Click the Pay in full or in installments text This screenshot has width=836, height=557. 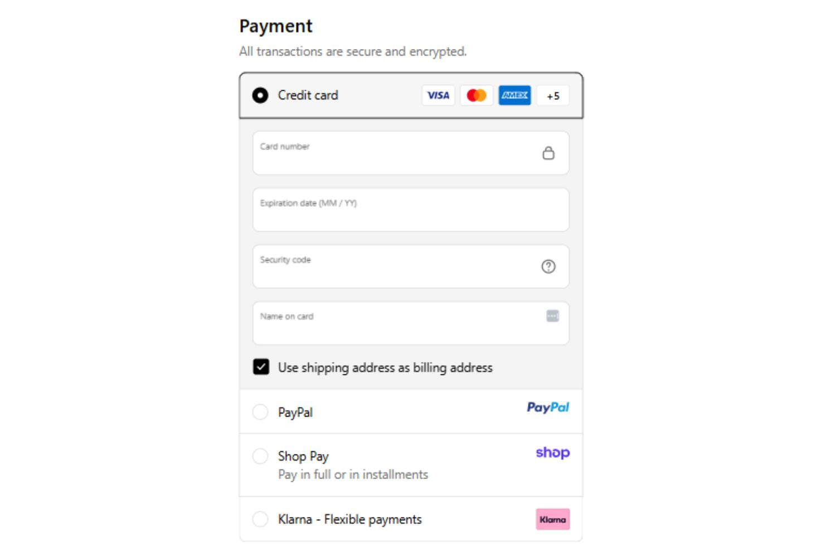point(353,475)
